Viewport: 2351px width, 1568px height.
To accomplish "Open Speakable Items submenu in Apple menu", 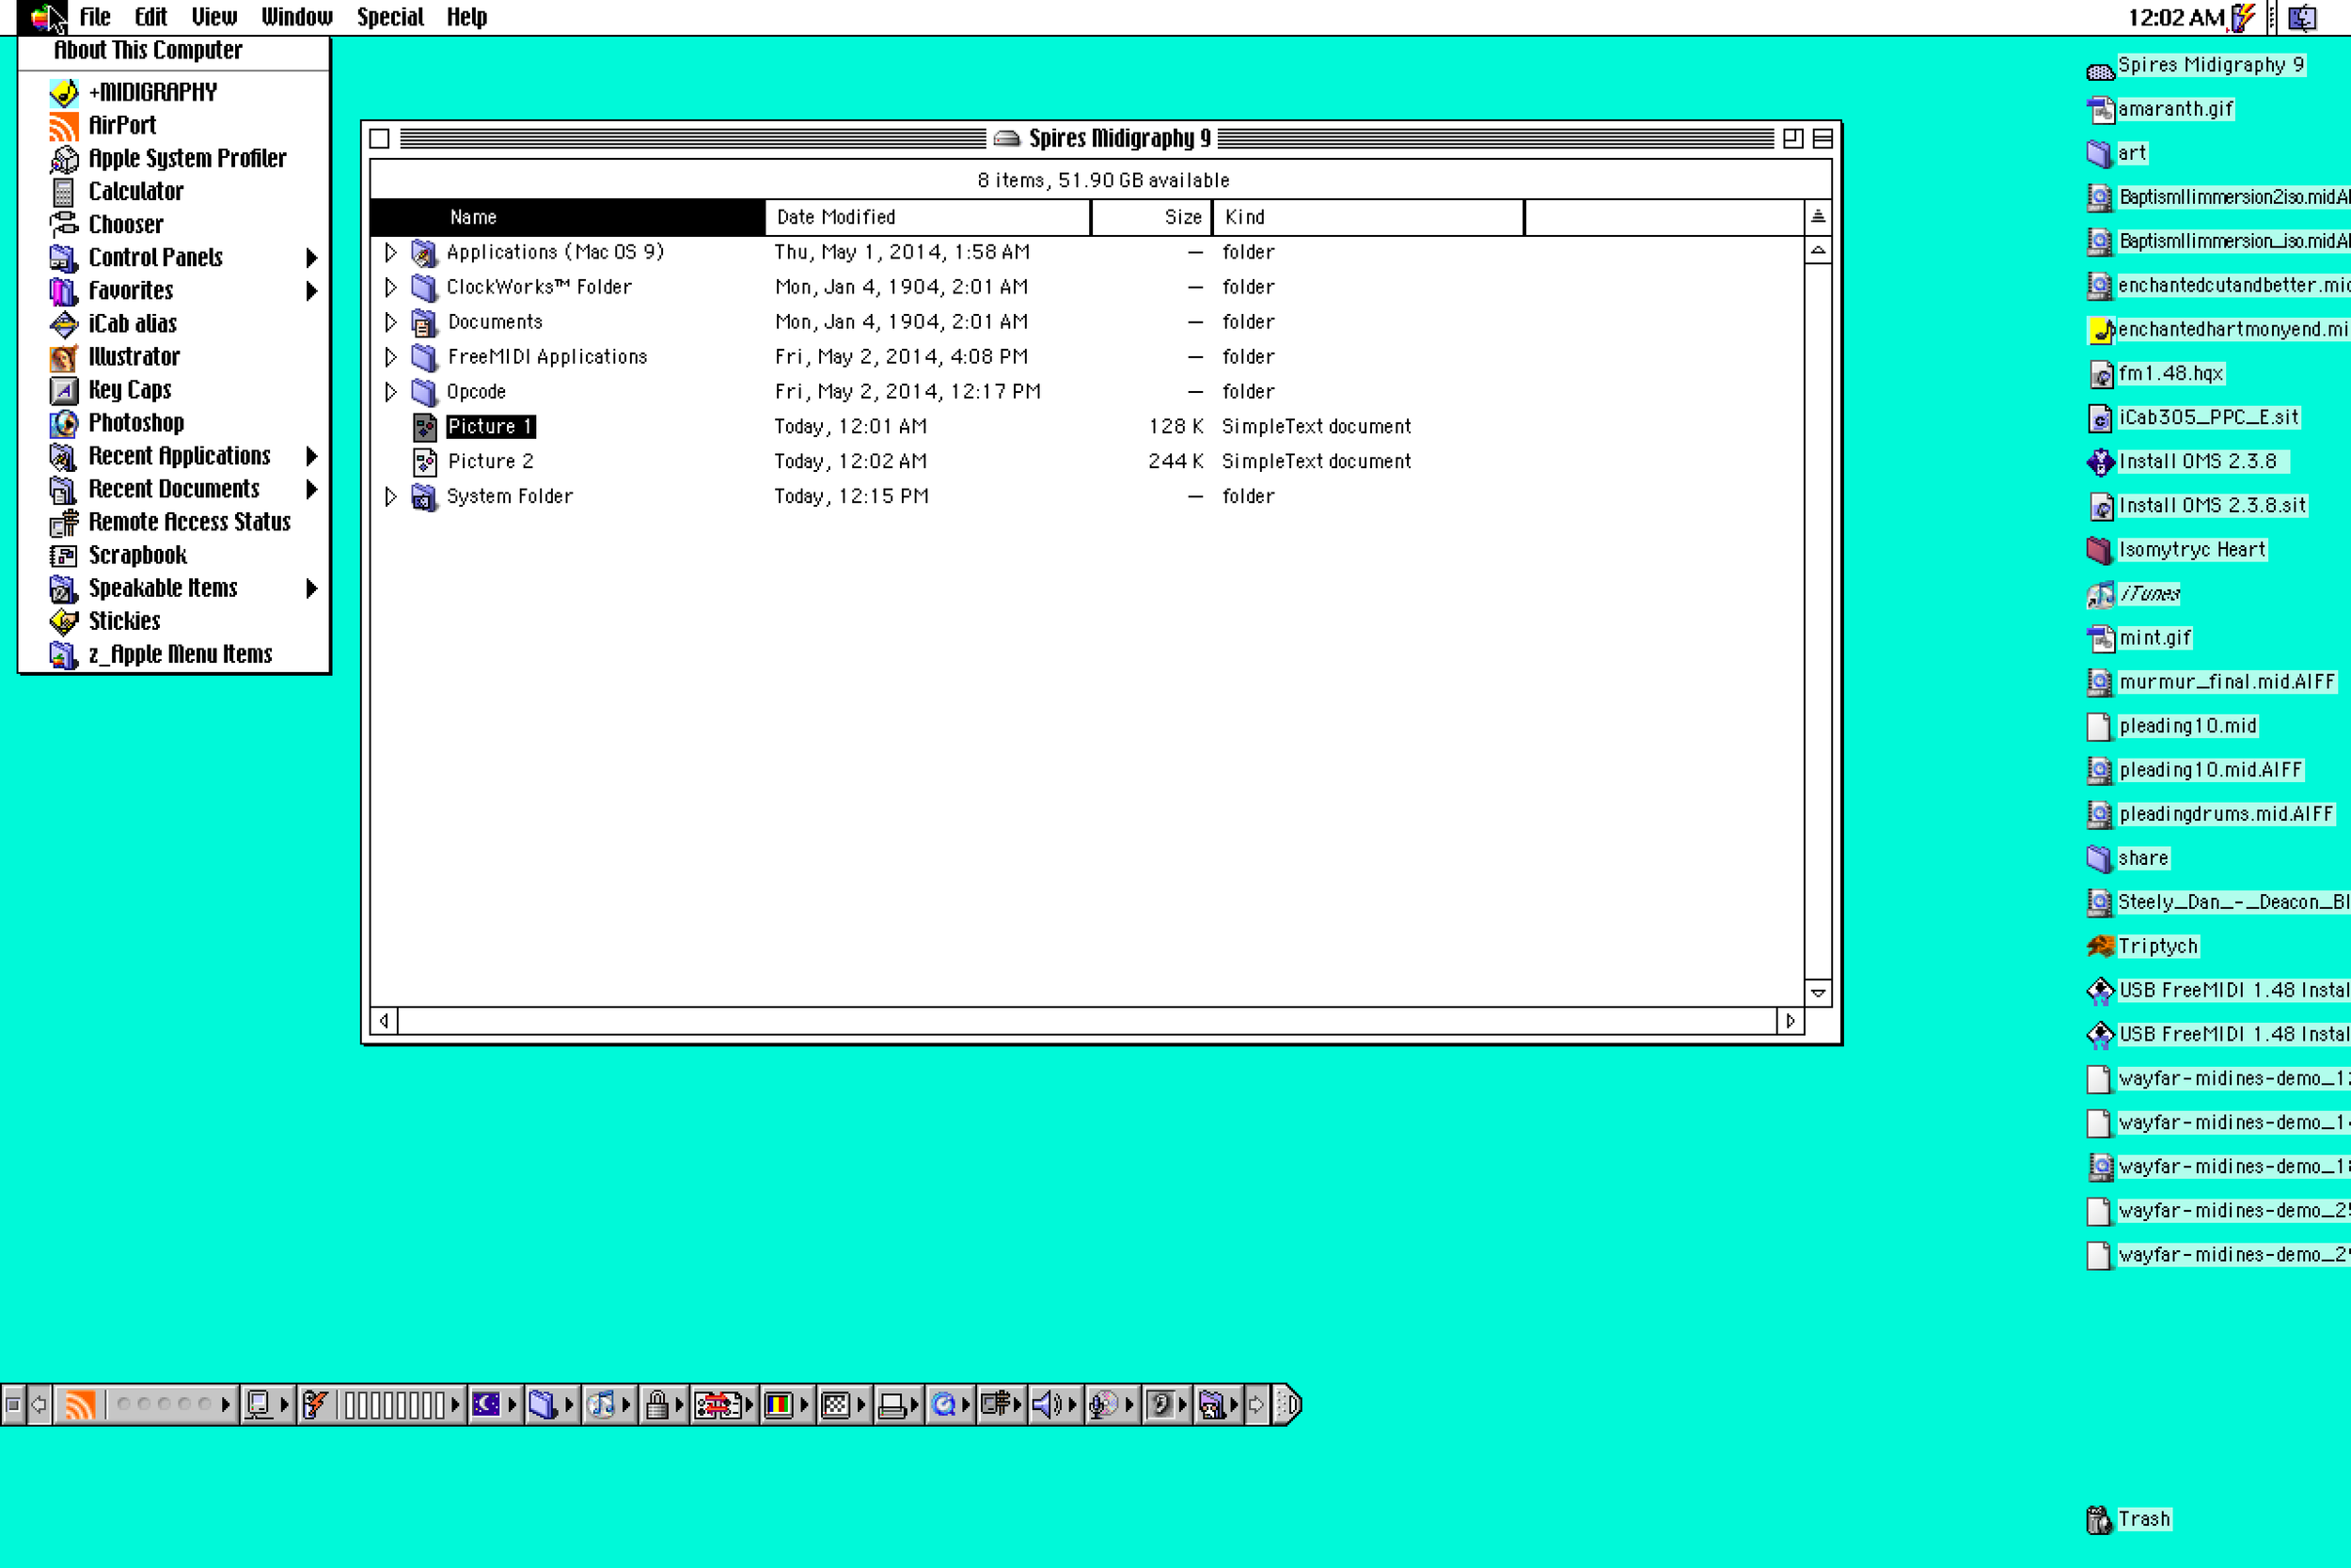I will pyautogui.click(x=174, y=588).
